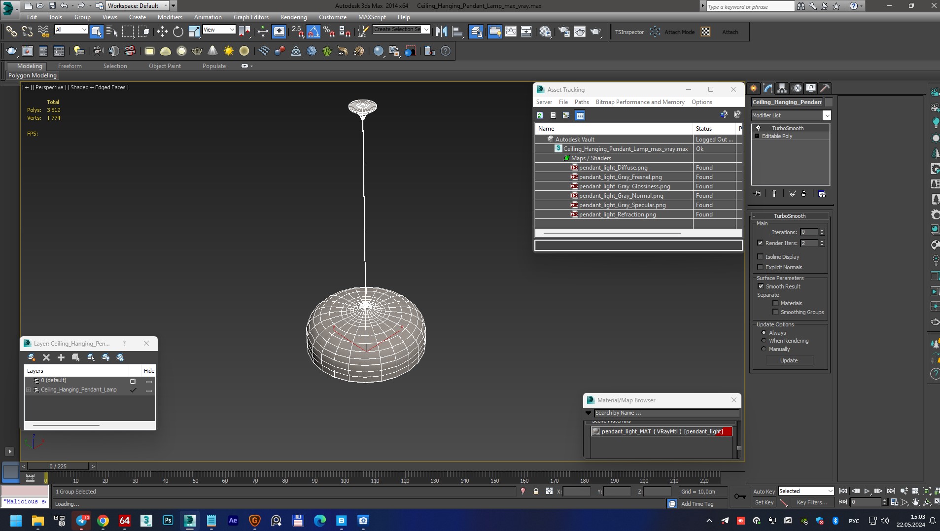Enable Explicit Normals checkbox
The width and height of the screenshot is (940, 531).
760,267
